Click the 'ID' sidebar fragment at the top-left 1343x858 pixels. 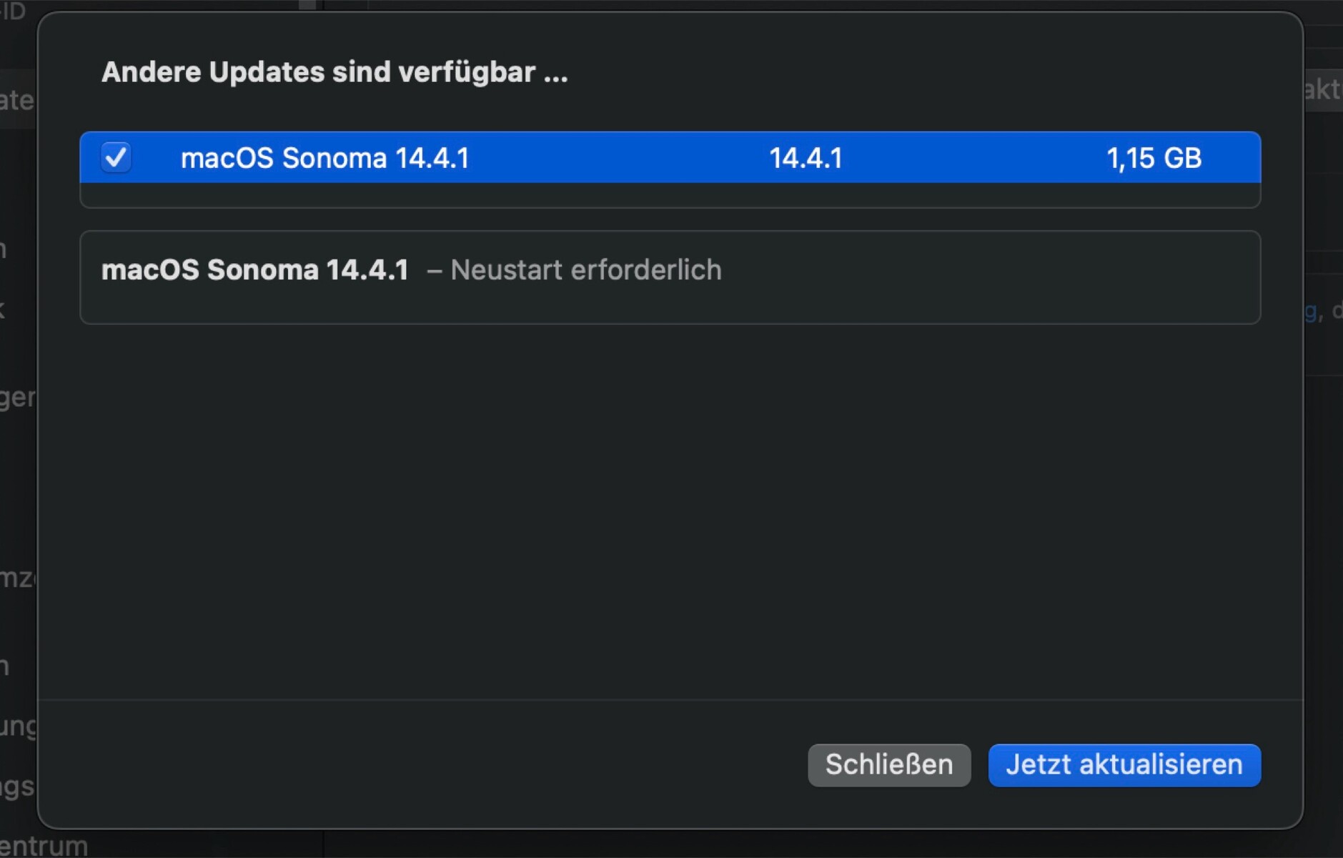tap(13, 10)
